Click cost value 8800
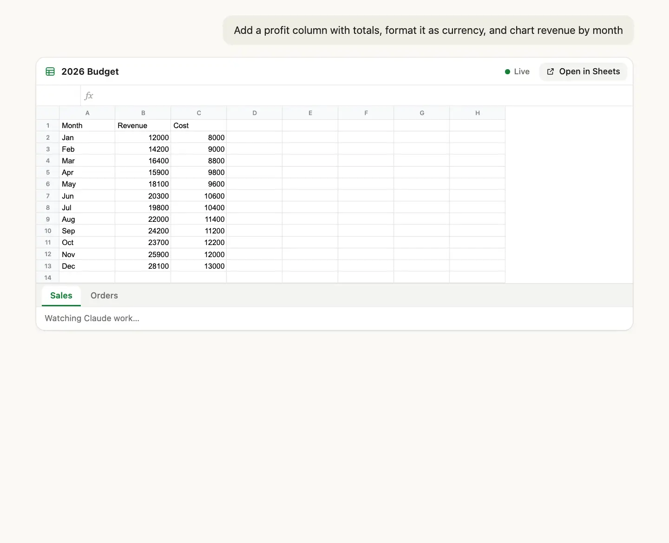The width and height of the screenshot is (669, 543). (199, 161)
